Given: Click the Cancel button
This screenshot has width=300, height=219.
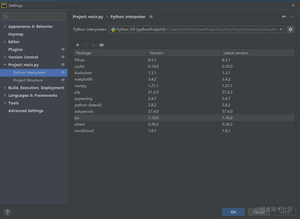Looking at the screenshot, I should [259, 212].
